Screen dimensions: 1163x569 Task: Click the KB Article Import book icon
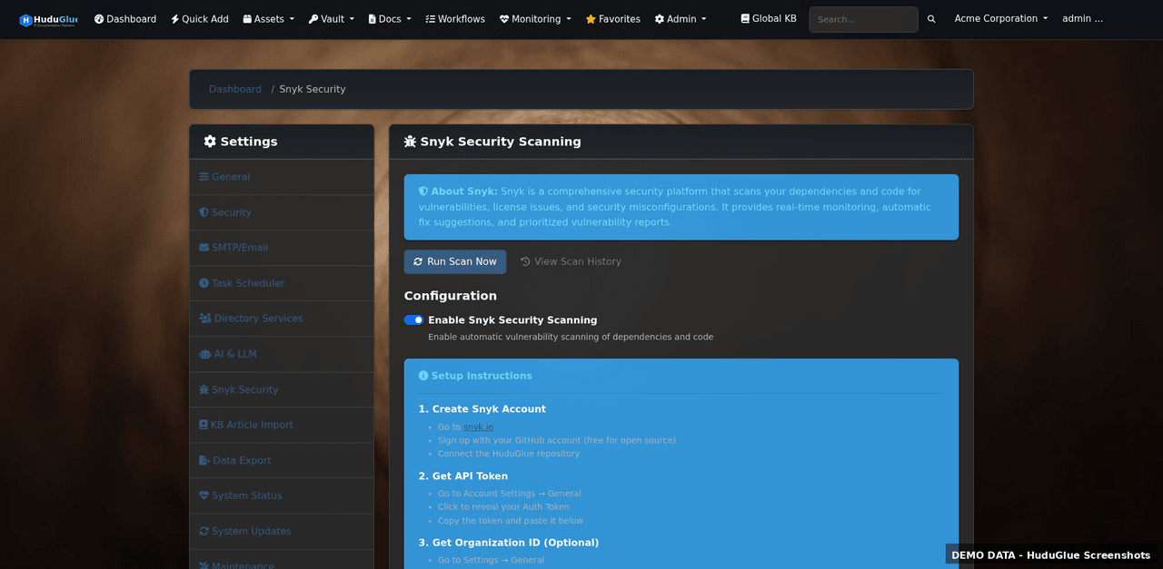[204, 425]
